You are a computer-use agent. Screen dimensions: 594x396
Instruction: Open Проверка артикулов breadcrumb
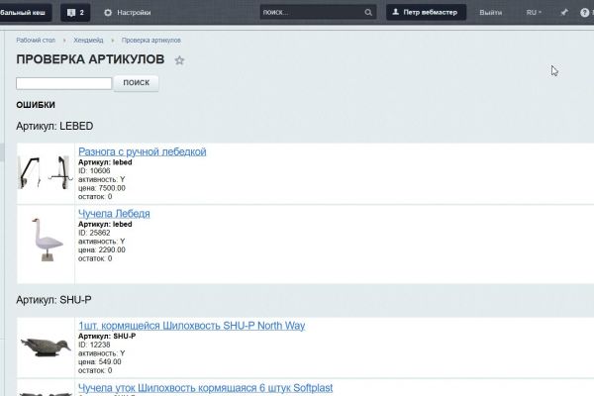click(x=151, y=41)
